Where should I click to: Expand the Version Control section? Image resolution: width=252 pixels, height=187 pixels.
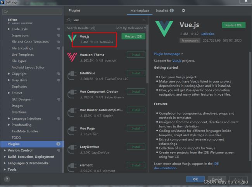tap(5, 150)
